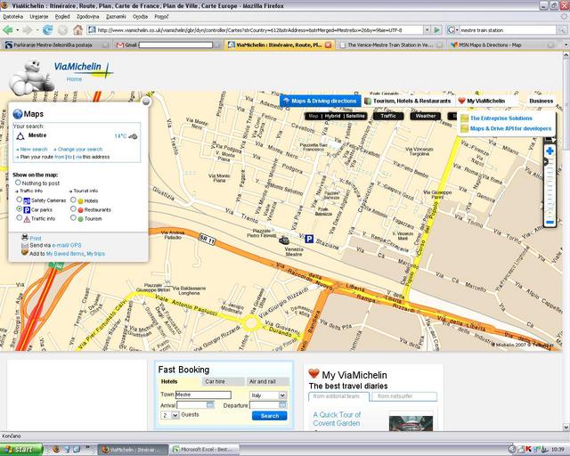Click the green Go arrow beside address bar
Image resolution: width=570 pixels, height=456 pixels.
437,30
